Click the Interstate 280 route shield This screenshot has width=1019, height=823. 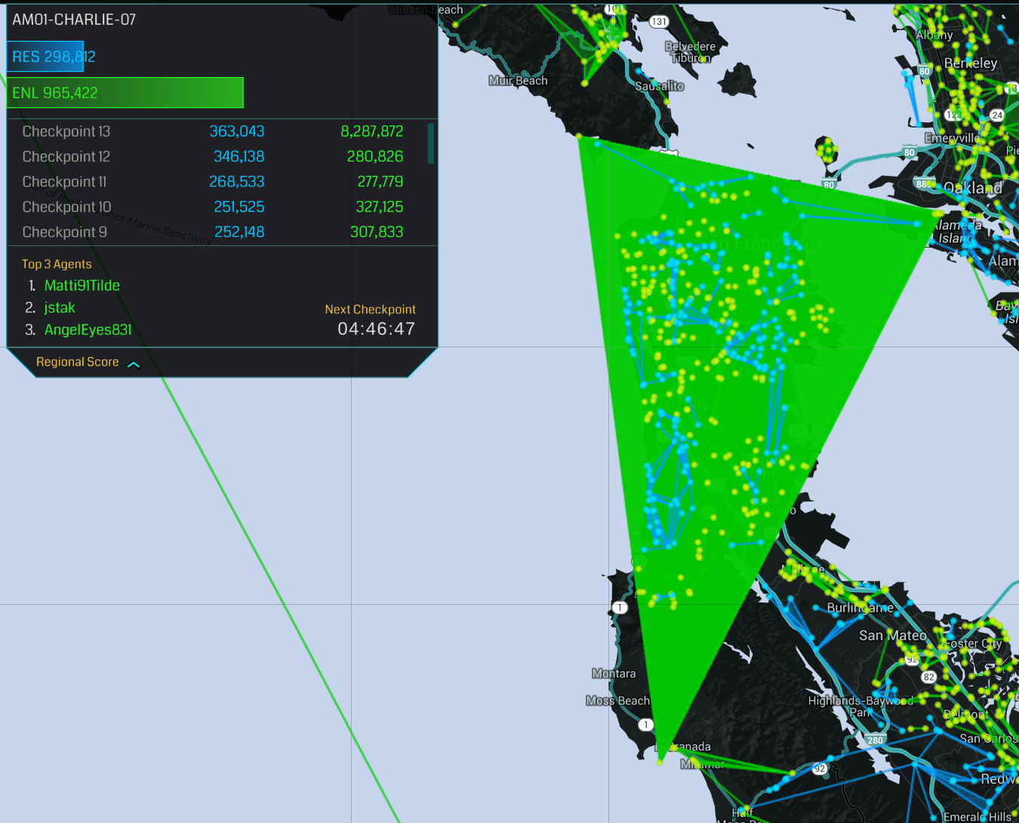pyautogui.click(x=876, y=740)
